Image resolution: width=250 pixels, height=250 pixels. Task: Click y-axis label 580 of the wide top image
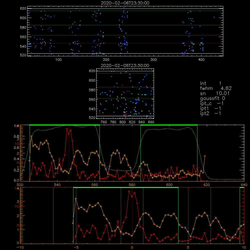tap(23, 27)
